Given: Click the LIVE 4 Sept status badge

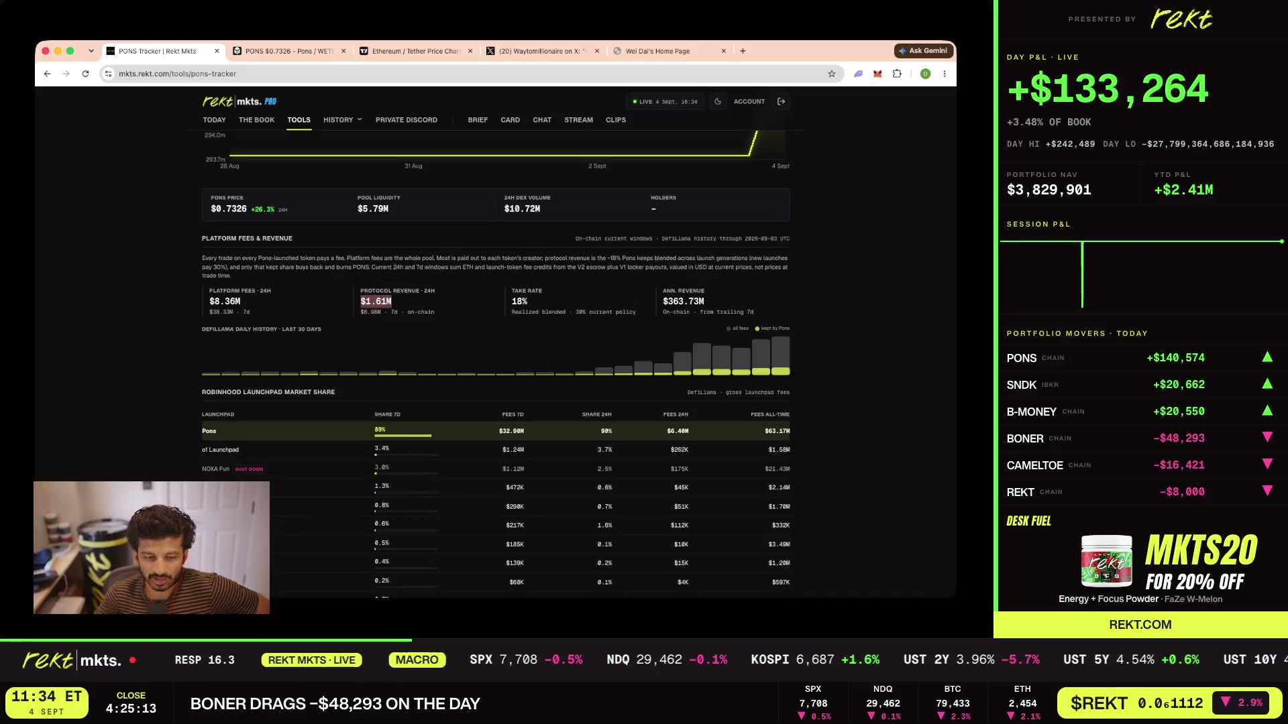Looking at the screenshot, I should coord(665,102).
